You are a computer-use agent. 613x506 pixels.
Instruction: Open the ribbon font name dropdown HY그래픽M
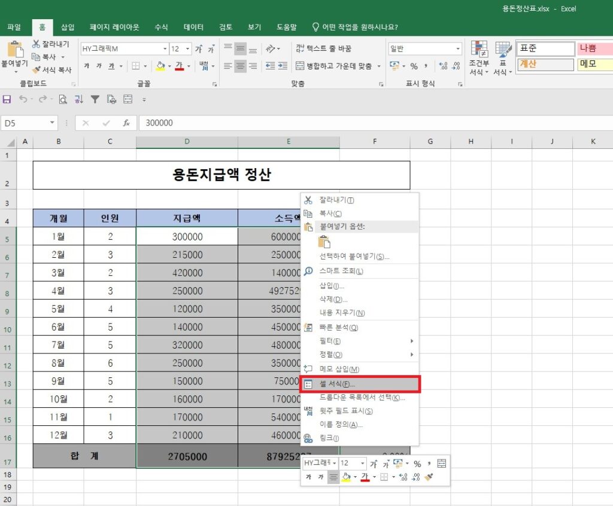(165, 49)
